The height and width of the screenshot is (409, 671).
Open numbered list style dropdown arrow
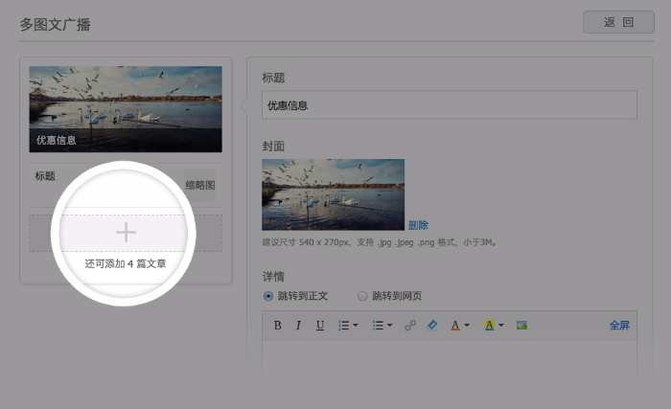point(356,326)
